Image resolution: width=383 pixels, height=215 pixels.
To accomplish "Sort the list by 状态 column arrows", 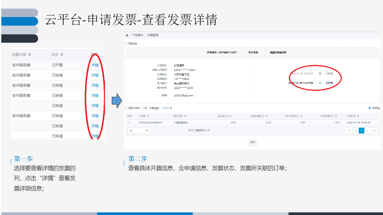I will pyautogui.click(x=62, y=54).
